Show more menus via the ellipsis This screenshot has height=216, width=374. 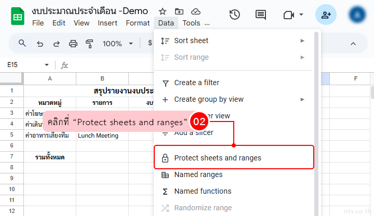[207, 23]
